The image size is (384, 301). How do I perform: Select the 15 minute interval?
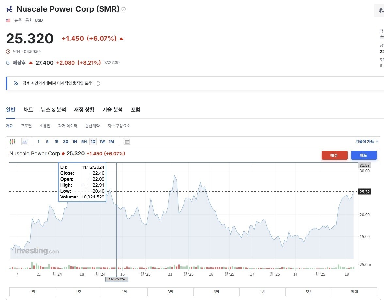(56, 142)
